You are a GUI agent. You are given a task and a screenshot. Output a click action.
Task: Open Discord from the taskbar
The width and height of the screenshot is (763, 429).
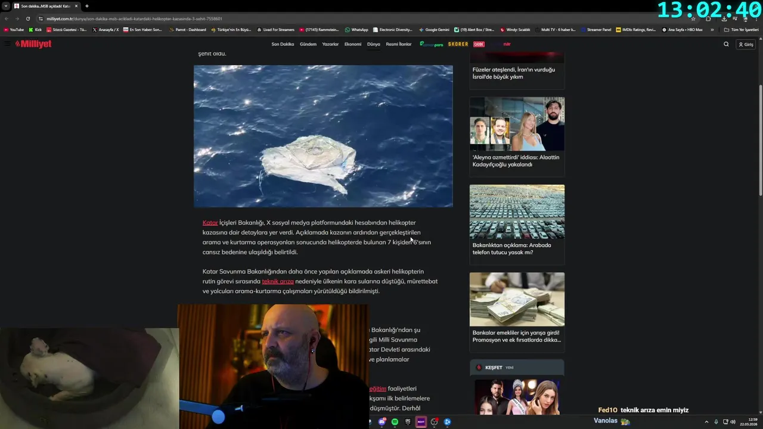[x=382, y=422]
